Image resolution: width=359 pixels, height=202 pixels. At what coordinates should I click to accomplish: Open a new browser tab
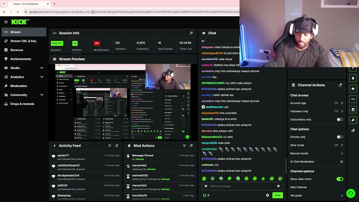pos(54,4)
